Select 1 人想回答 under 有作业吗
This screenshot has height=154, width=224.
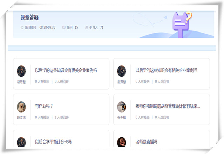(x=62, y=117)
